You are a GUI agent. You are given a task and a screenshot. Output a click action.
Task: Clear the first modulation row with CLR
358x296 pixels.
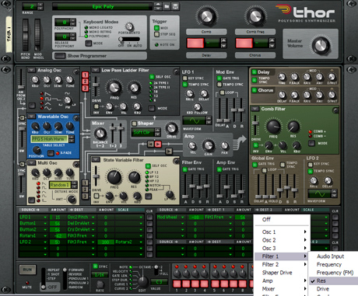click(149, 217)
